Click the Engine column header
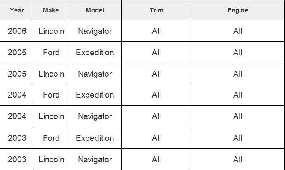 pos(237,10)
